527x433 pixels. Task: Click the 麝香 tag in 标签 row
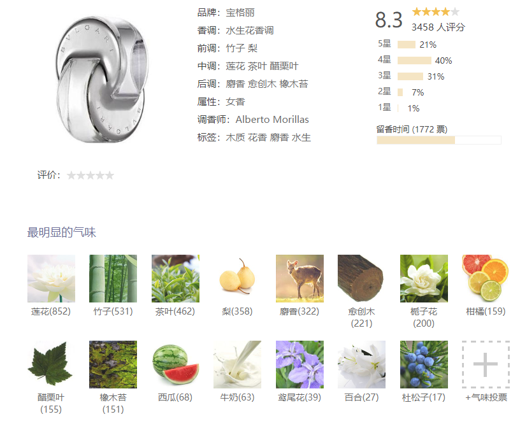coord(279,138)
